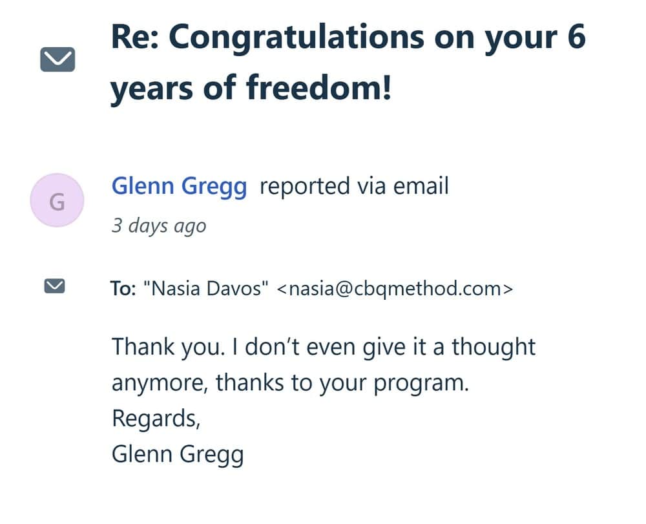
Task: Click the "reported via email" label
Action: tap(353, 187)
